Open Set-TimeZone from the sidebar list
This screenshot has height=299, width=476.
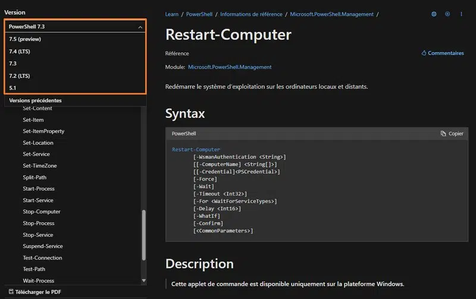click(40, 166)
